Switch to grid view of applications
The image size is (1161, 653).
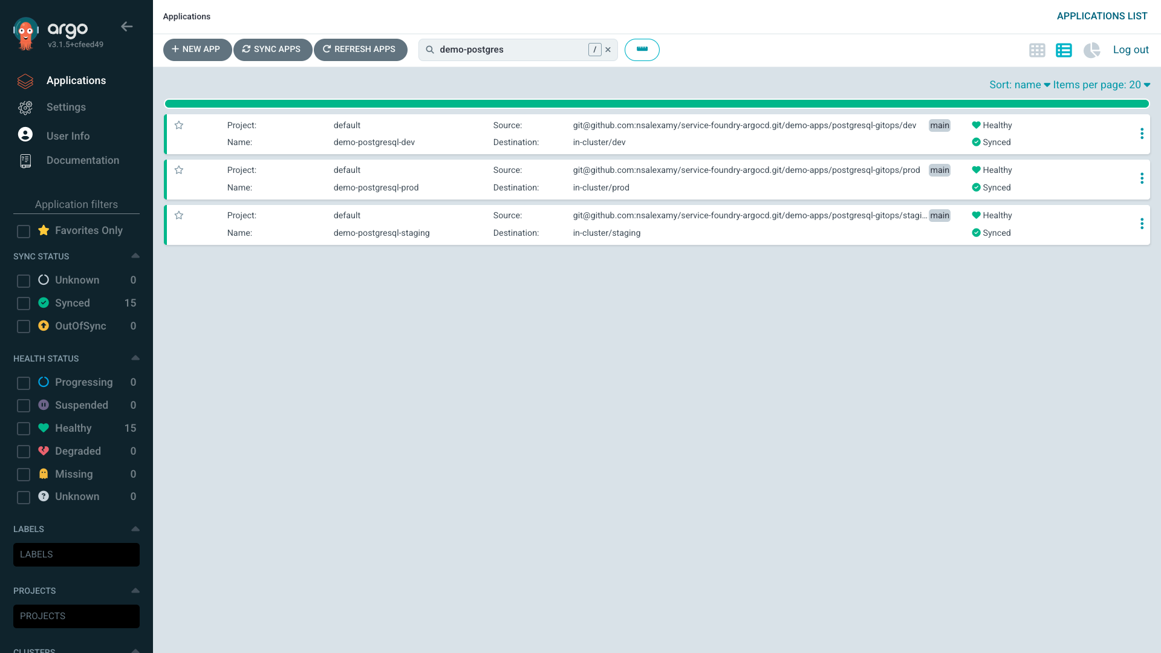coord(1037,50)
